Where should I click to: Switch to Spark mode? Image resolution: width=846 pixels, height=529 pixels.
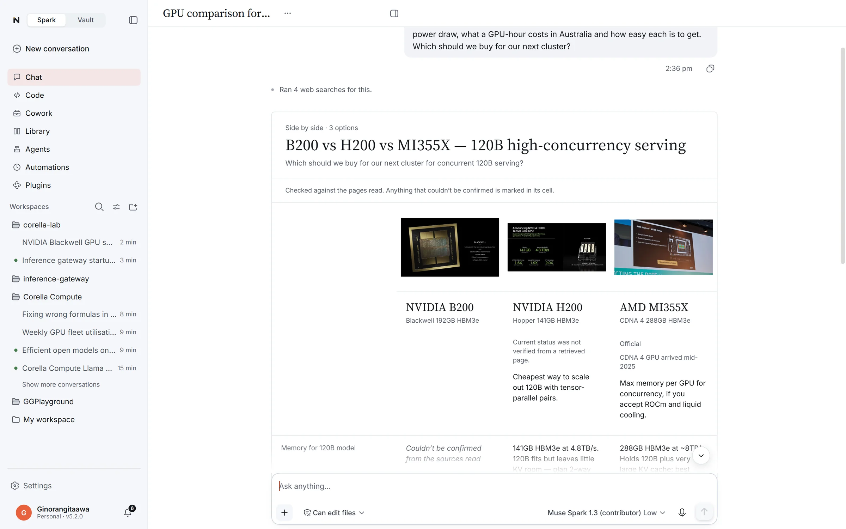[x=47, y=20]
